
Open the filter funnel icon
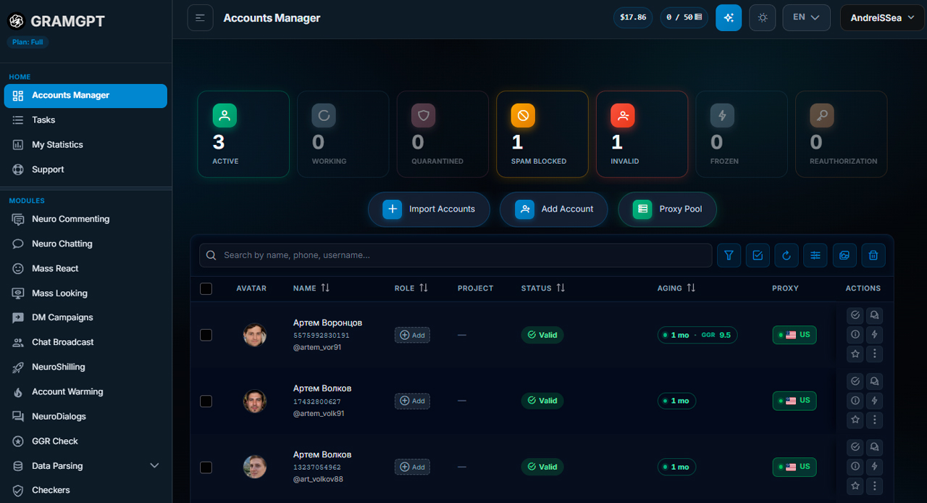tap(729, 255)
